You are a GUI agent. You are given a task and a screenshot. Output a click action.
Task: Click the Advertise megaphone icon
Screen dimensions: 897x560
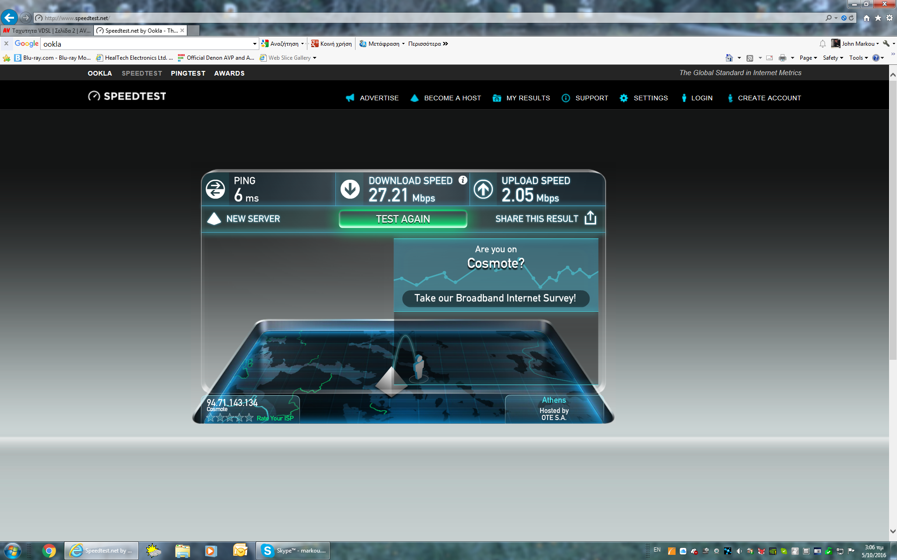click(350, 98)
